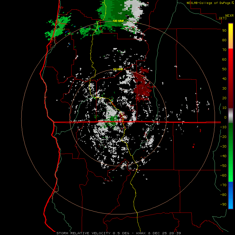Click the KMAX radar site identifier

pos(141,233)
